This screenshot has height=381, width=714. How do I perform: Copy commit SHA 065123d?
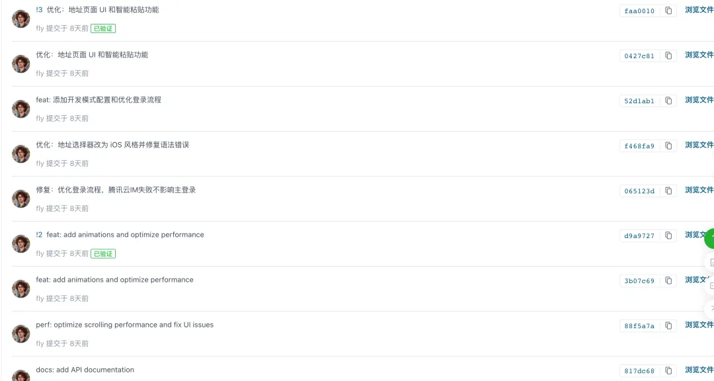(x=668, y=190)
